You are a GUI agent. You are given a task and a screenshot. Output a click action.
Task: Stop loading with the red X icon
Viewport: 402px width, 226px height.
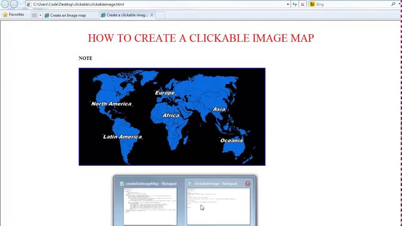(x=302, y=4)
